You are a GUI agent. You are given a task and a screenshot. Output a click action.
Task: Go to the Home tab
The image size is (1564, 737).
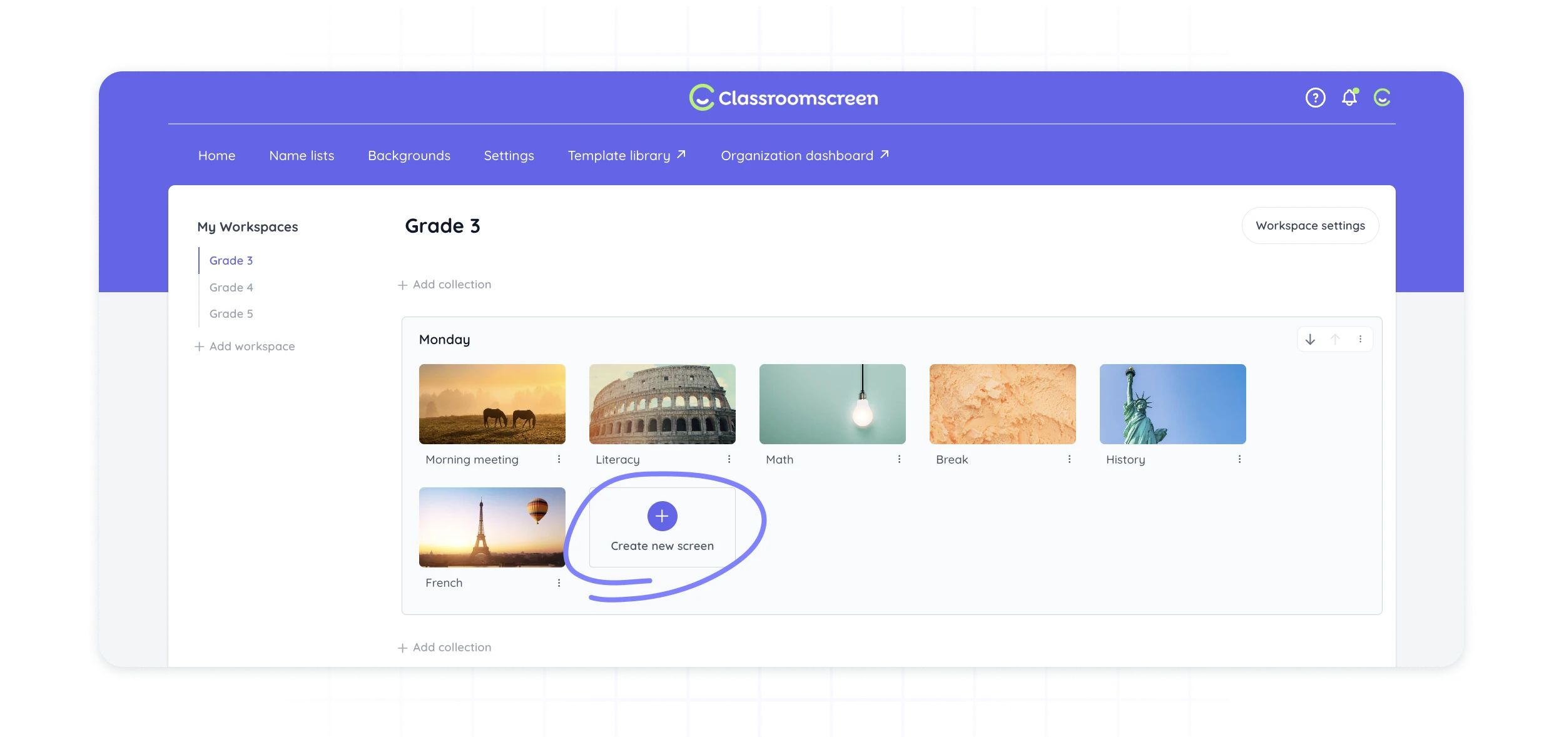pos(216,156)
